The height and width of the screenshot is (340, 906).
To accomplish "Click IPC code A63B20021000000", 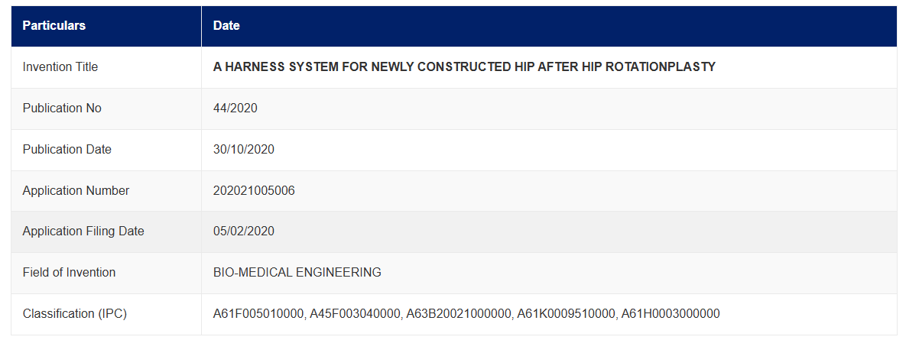I will (x=458, y=314).
